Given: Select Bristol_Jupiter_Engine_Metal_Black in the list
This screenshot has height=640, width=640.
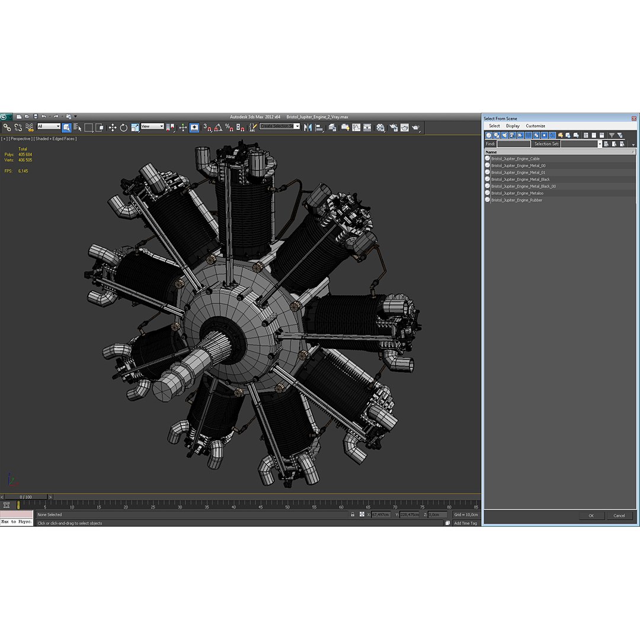Looking at the screenshot, I should [x=559, y=179].
